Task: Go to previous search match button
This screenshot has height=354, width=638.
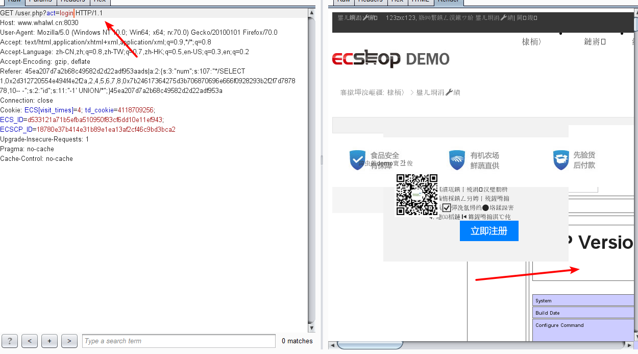Action: pos(30,341)
